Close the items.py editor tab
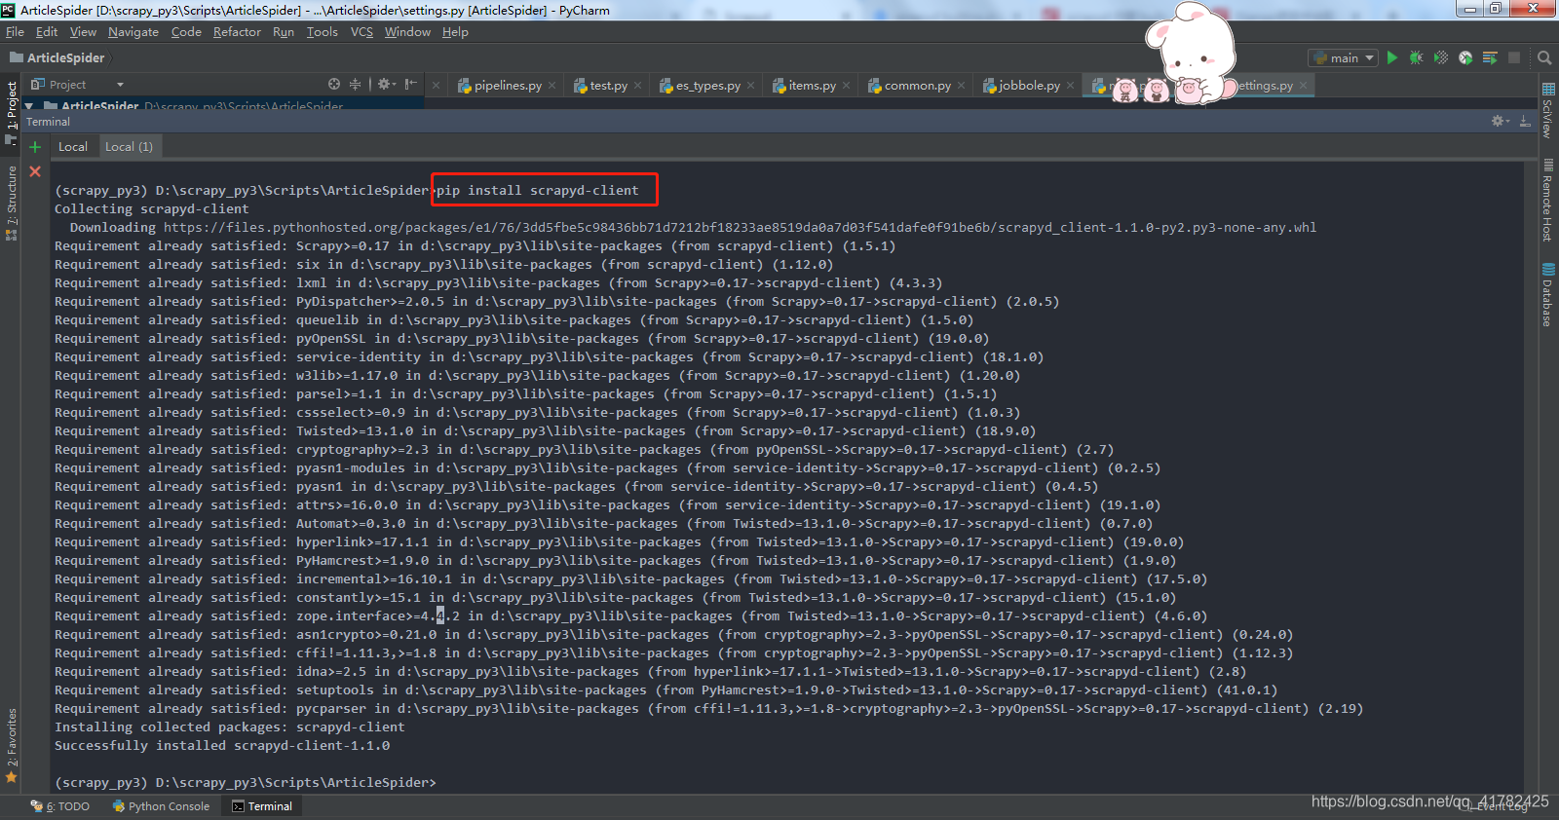Image resolution: width=1559 pixels, height=820 pixels. click(846, 86)
